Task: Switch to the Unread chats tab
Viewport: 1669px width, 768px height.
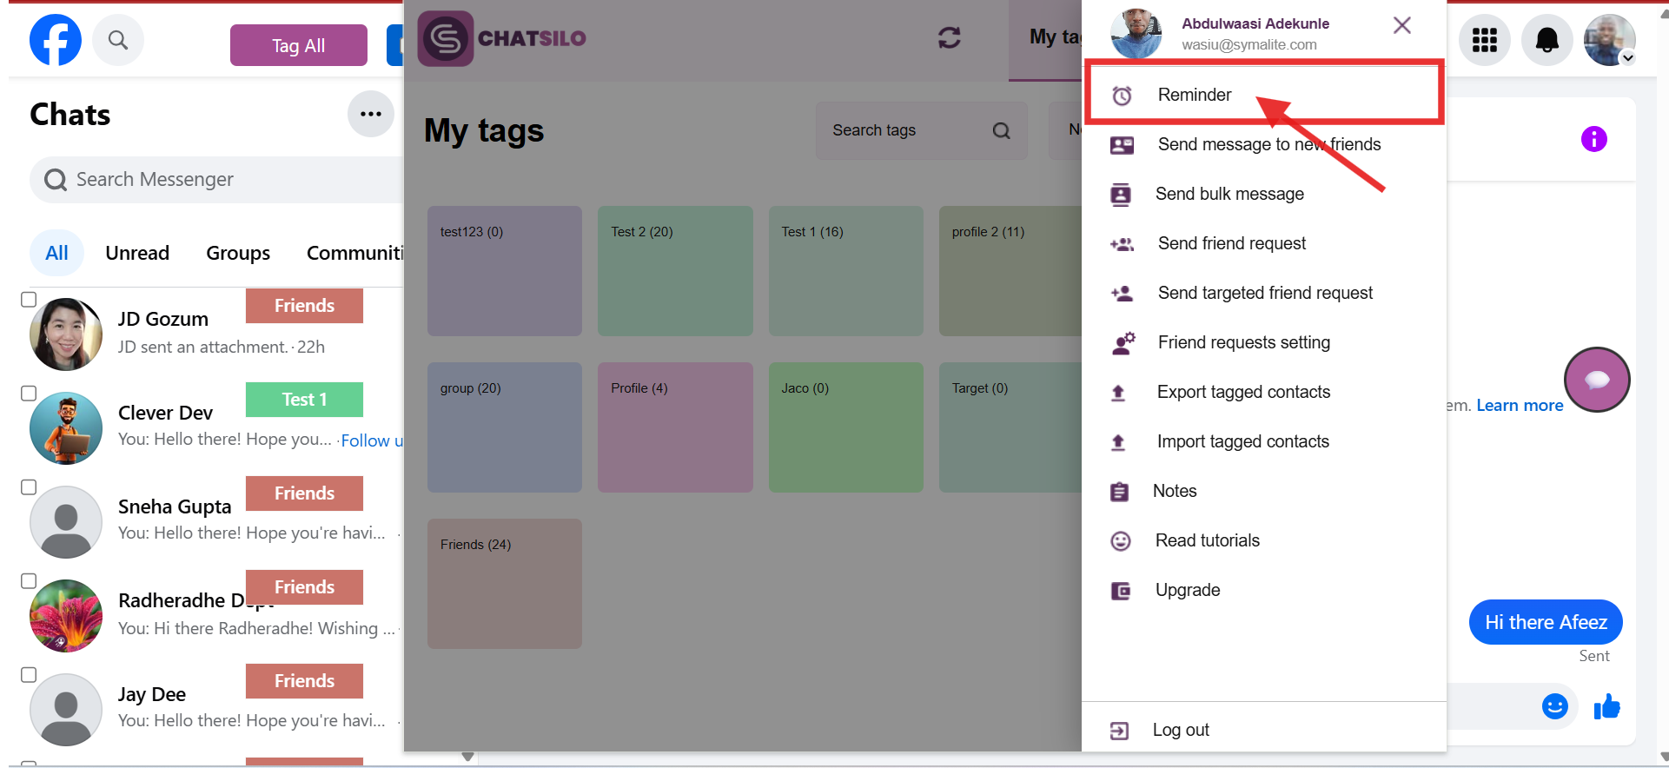Action: click(x=137, y=253)
